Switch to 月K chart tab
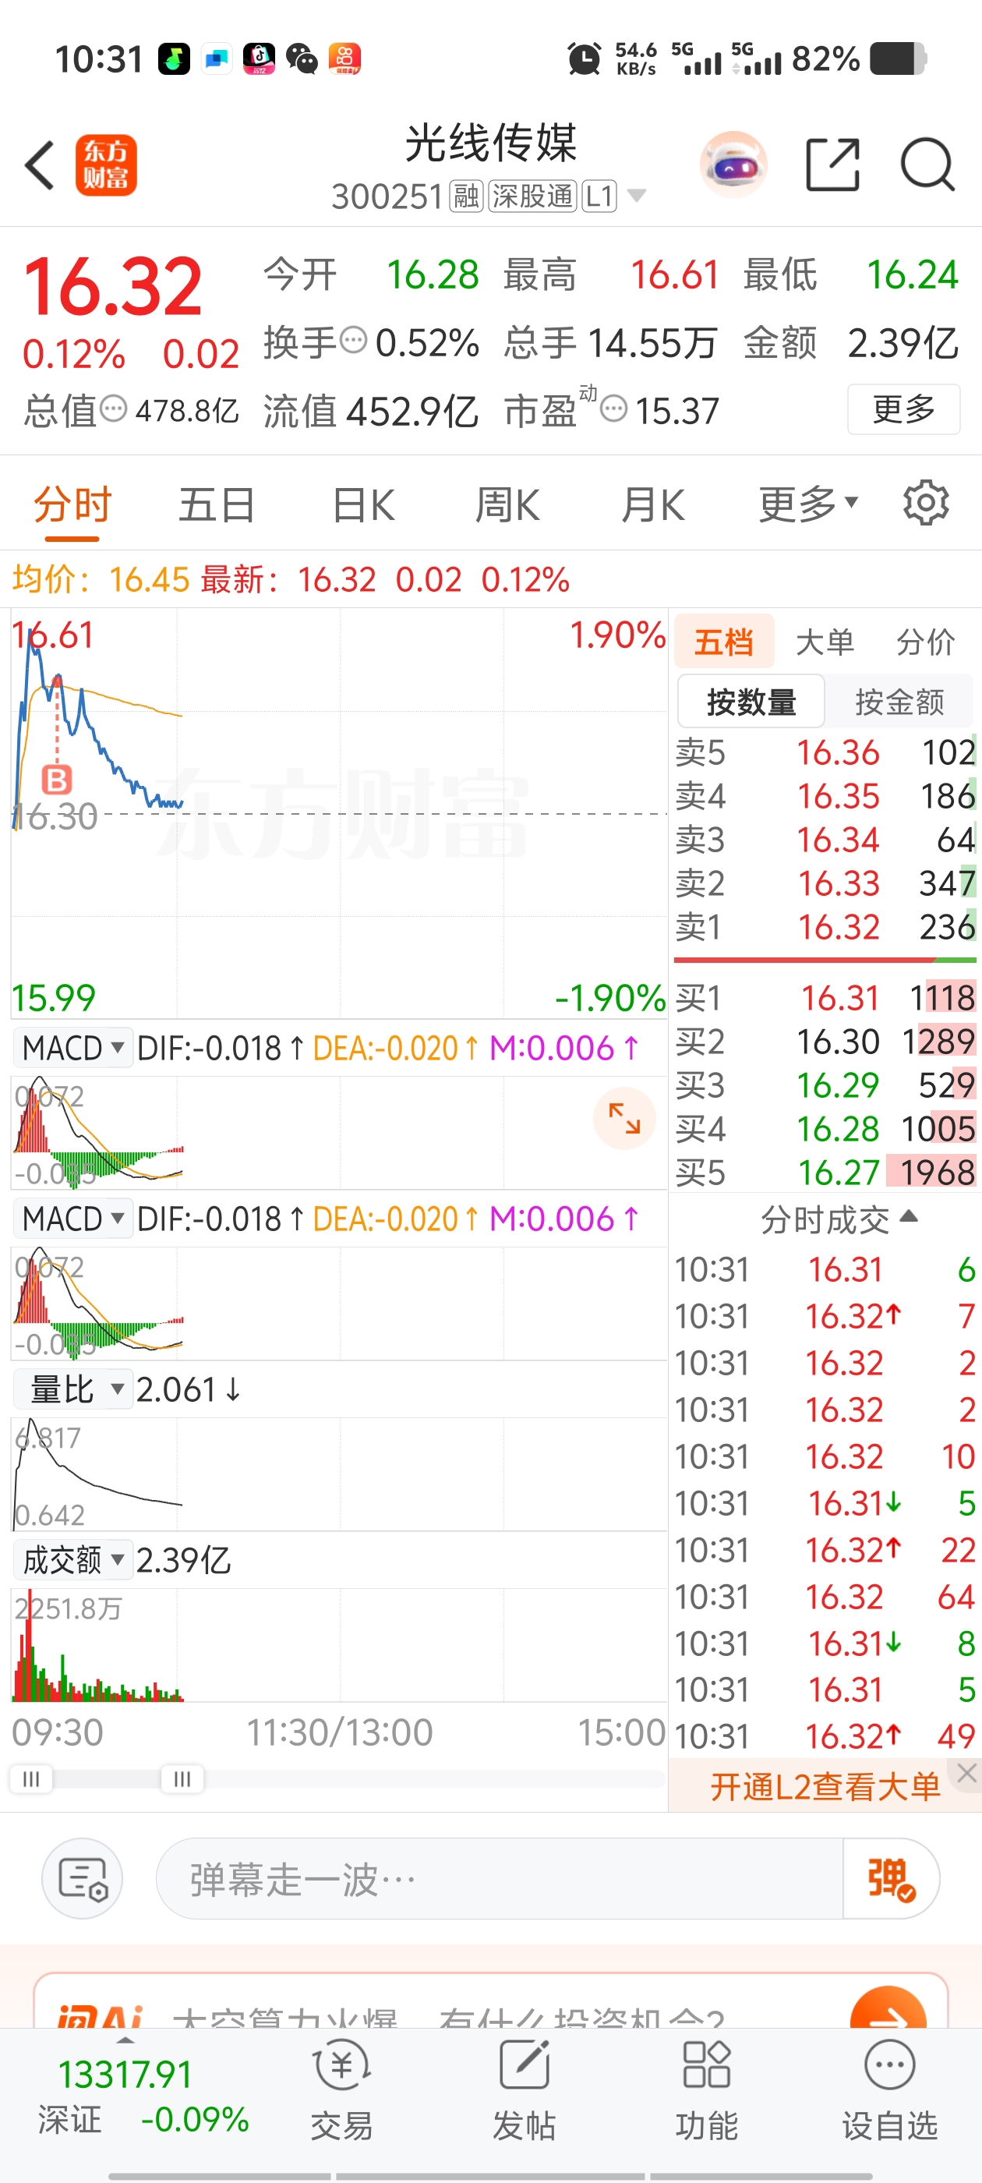This screenshot has height=2183, width=982. [x=652, y=505]
